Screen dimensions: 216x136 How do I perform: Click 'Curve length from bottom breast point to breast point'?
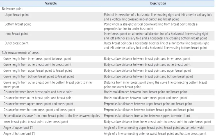click(x=39, y=76)
